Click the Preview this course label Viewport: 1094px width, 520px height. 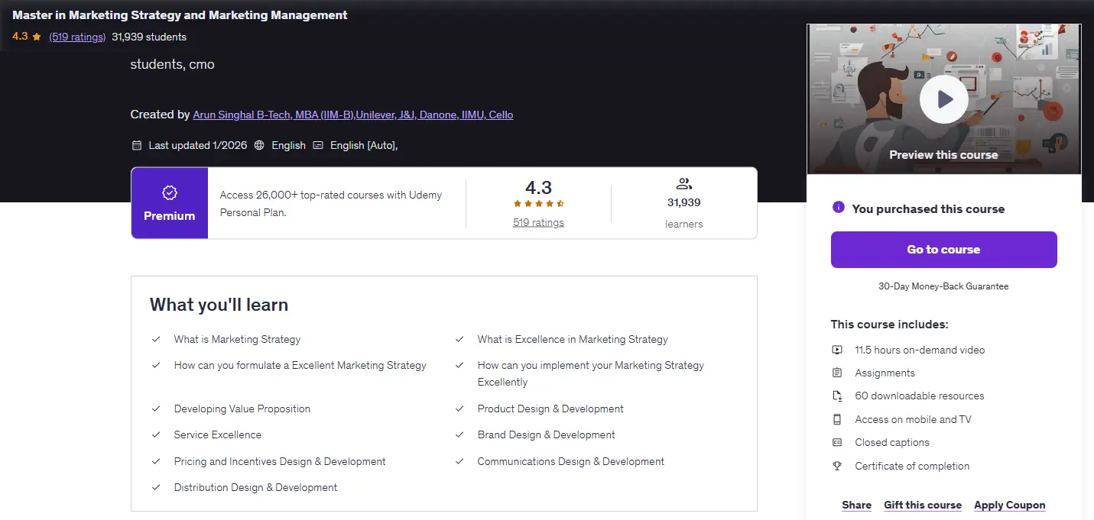click(x=943, y=155)
